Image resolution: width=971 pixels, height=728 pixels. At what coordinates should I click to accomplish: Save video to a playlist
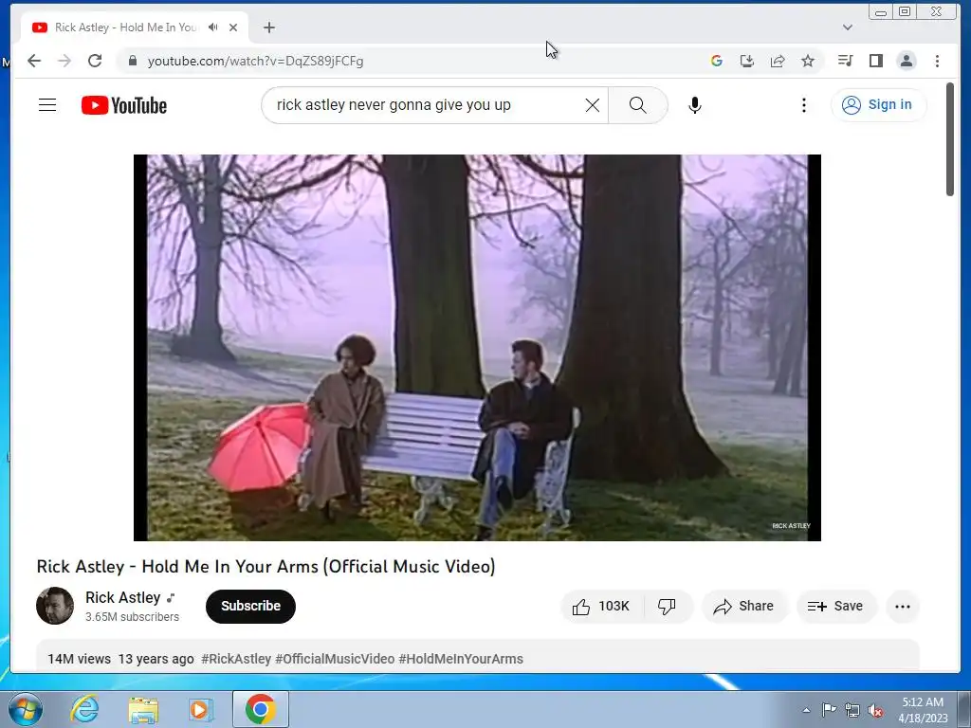(x=836, y=606)
